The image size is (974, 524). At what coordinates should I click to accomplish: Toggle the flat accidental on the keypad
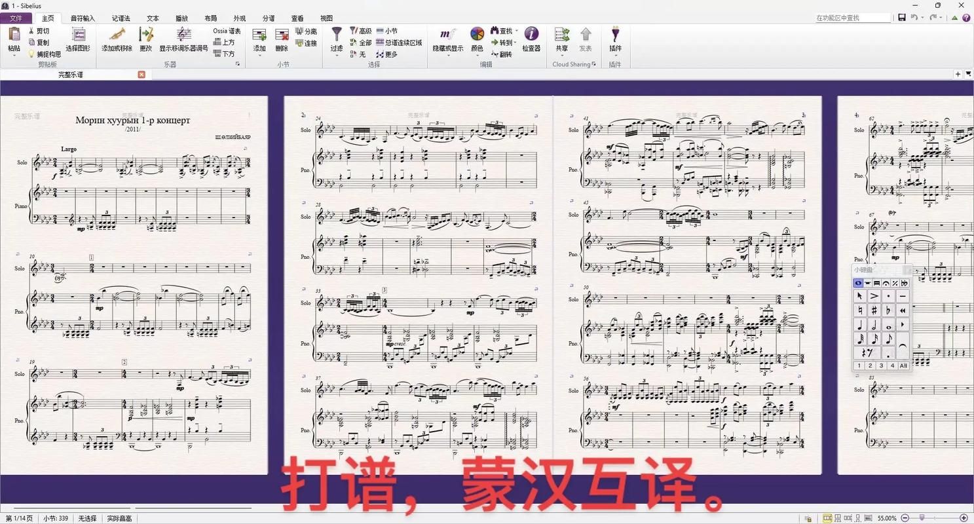click(888, 310)
